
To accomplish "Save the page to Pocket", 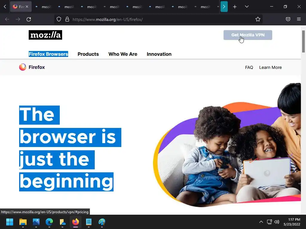I will coord(288,19).
